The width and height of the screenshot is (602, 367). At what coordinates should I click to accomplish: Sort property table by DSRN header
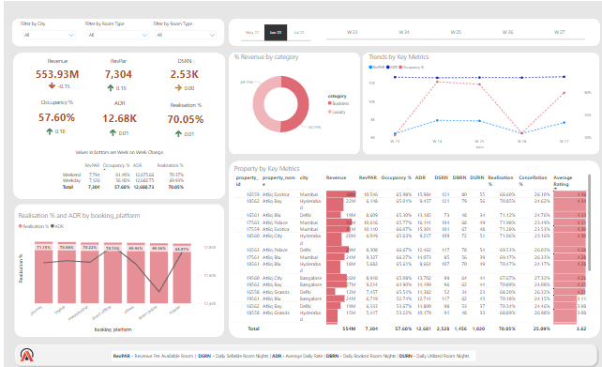[442, 177]
